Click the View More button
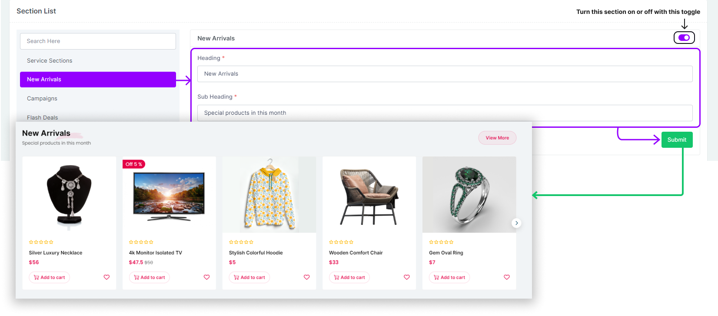The width and height of the screenshot is (718, 316). coord(497,138)
